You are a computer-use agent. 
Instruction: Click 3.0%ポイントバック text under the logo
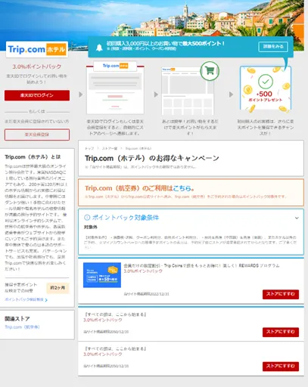[x=37, y=67]
